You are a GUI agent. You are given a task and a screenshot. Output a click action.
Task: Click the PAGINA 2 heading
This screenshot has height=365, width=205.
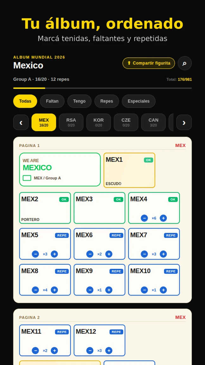(x=29, y=317)
